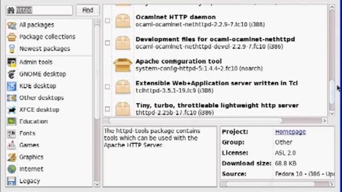Image resolution: width=342 pixels, height=192 pixels.
Task: Click the thttpd package box icon
Action: pyautogui.click(x=123, y=109)
